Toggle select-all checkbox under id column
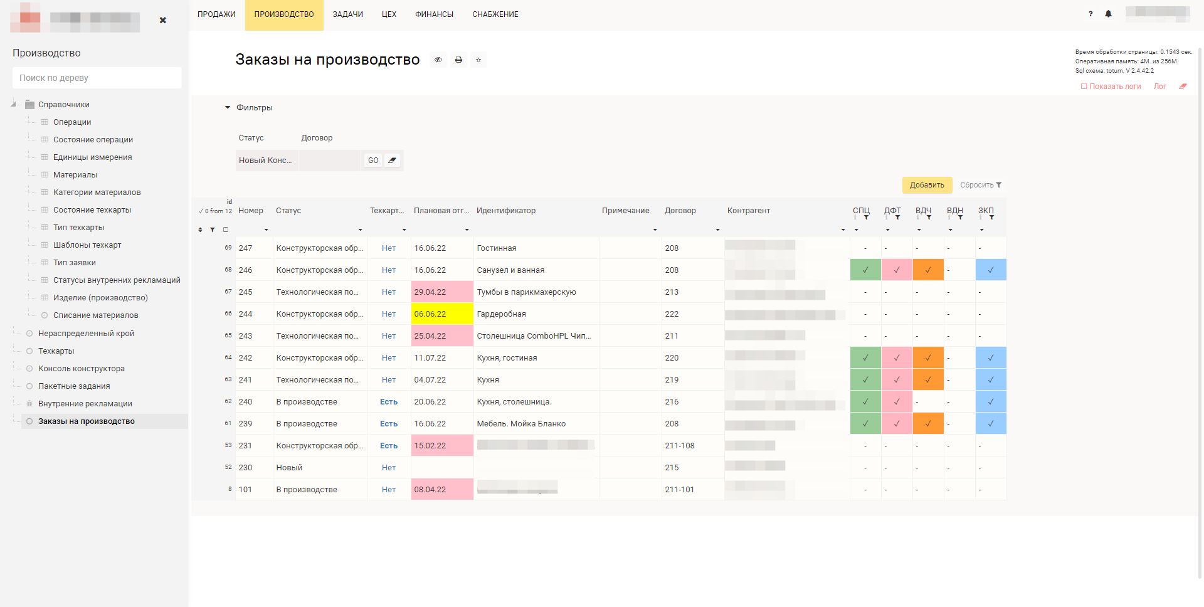The height and width of the screenshot is (607, 1204). 226,230
